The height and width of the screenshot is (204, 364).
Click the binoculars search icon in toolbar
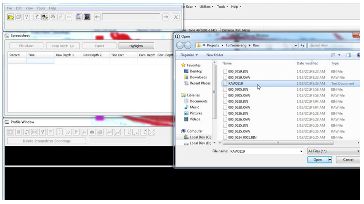53,17
